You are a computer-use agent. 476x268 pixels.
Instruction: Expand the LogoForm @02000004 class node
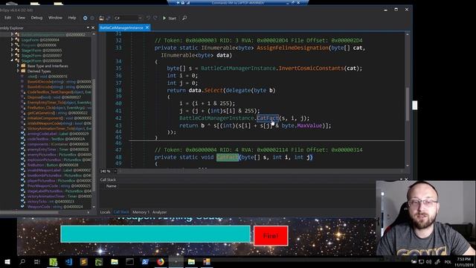(12, 39)
